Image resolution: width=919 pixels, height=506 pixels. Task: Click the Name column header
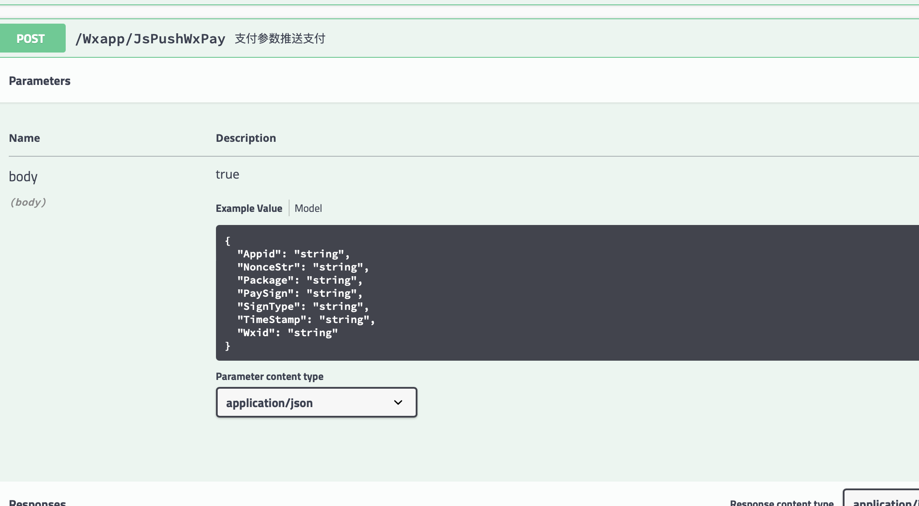point(25,138)
